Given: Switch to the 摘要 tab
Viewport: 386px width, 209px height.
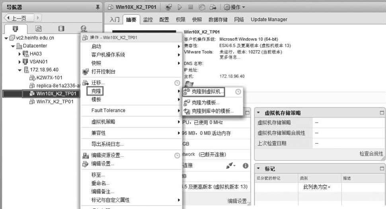Looking at the screenshot, I should click(x=131, y=20).
